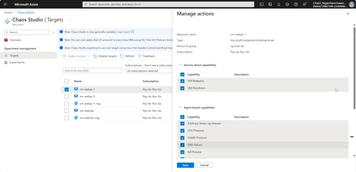Screen dimensions: 356x172
Task: Check the vm-webaz-1-nsg row checkbox
Action: [66, 104]
